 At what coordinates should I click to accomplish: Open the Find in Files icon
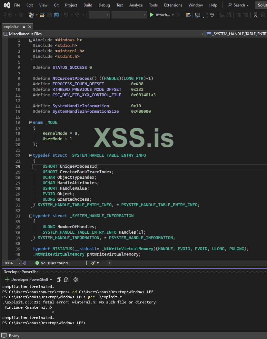click(188, 15)
